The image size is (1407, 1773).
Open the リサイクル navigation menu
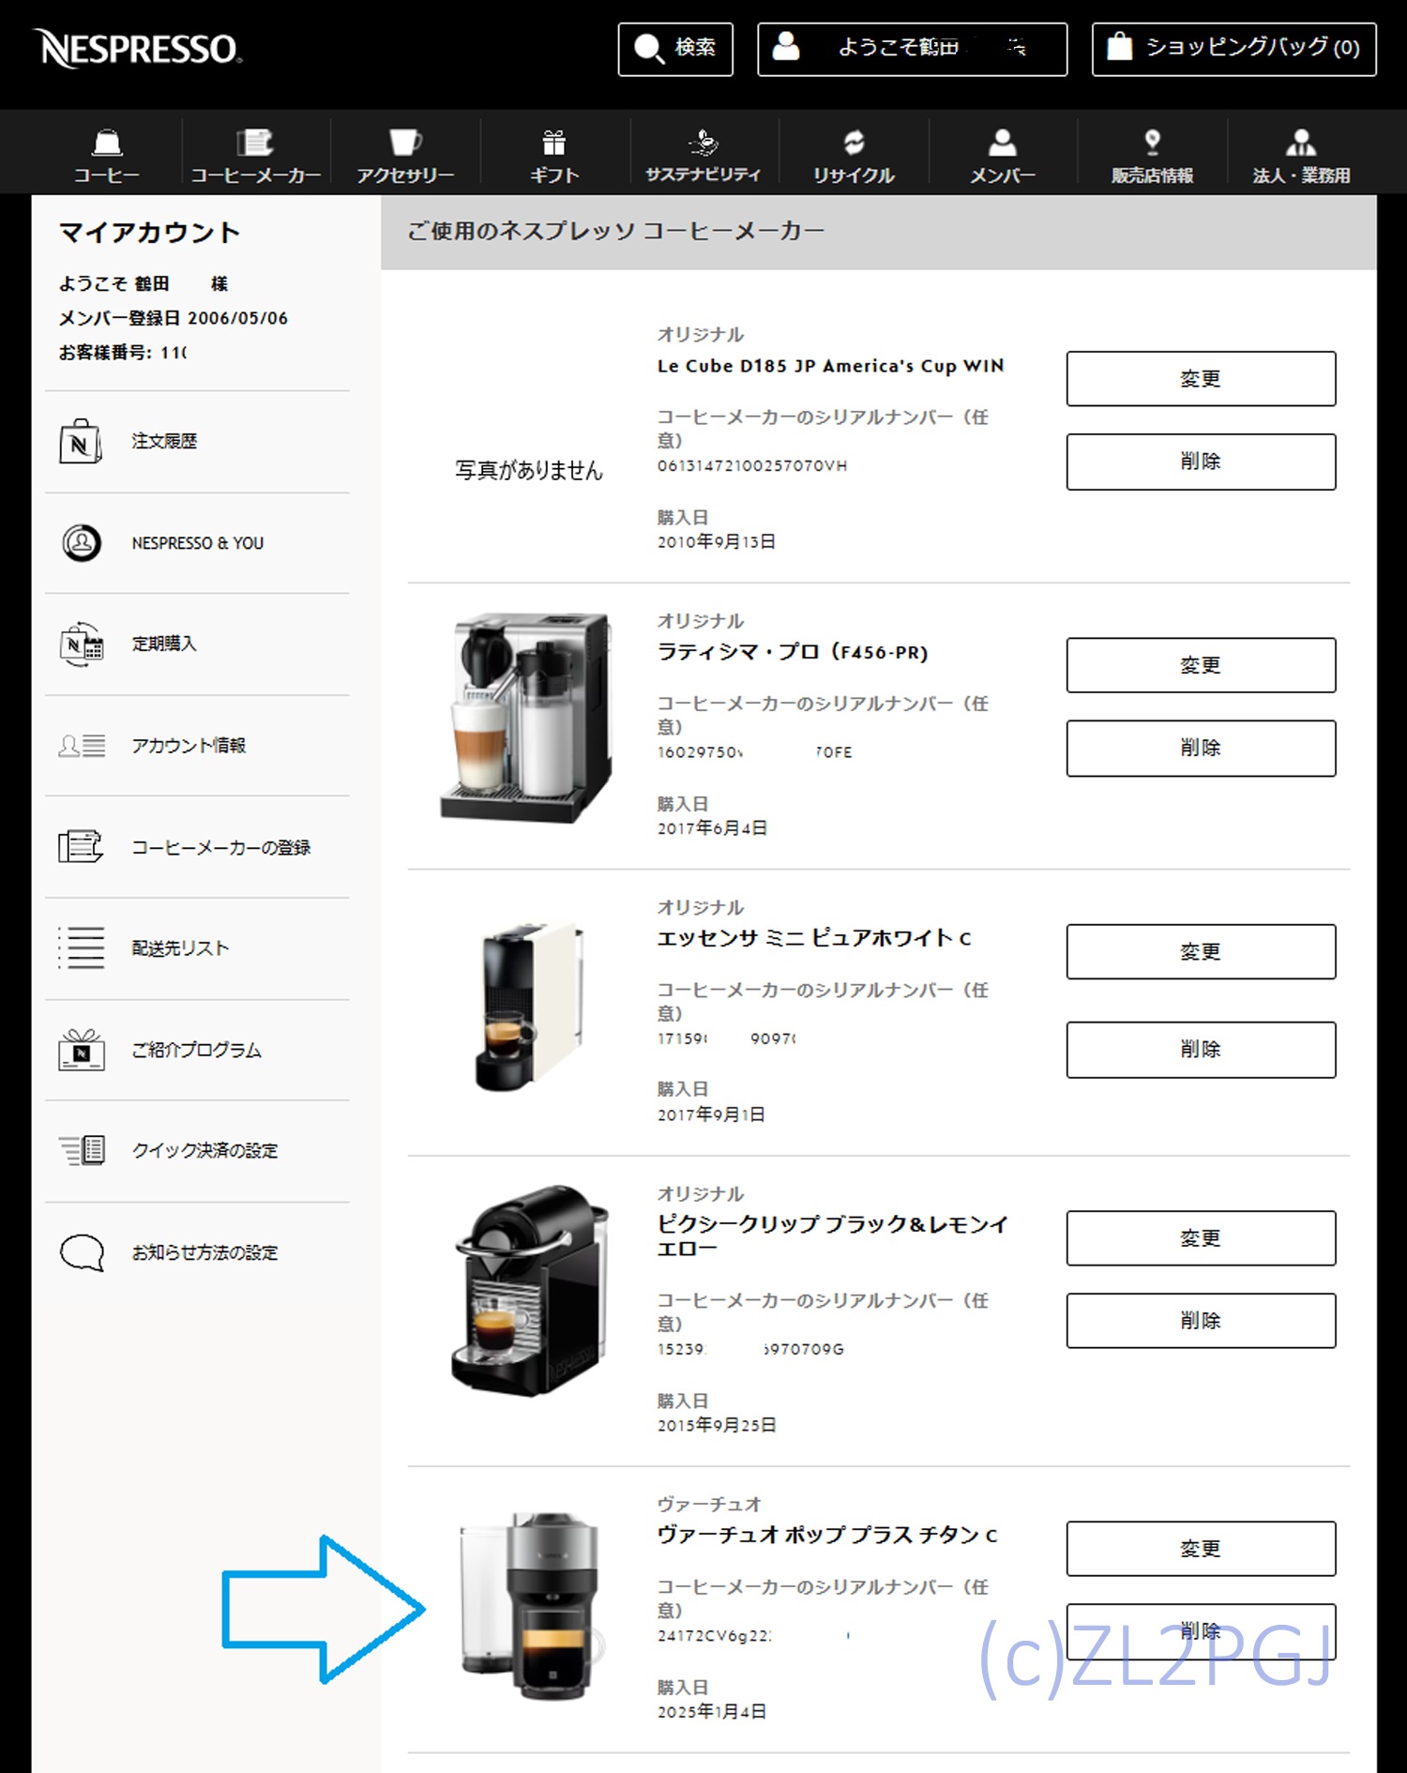[x=854, y=156]
